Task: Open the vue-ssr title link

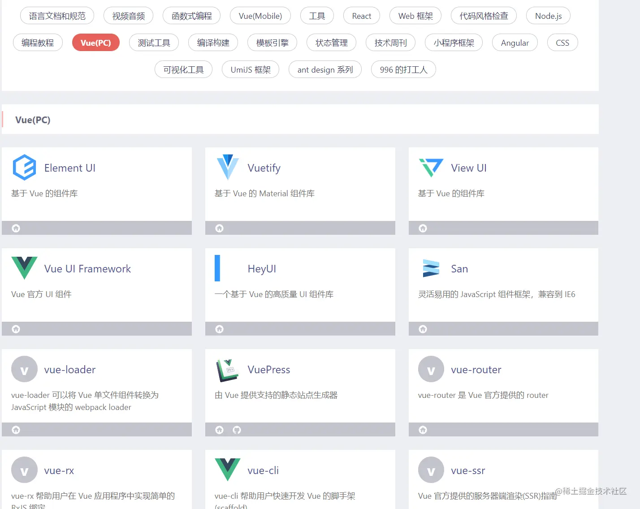Action: click(468, 470)
